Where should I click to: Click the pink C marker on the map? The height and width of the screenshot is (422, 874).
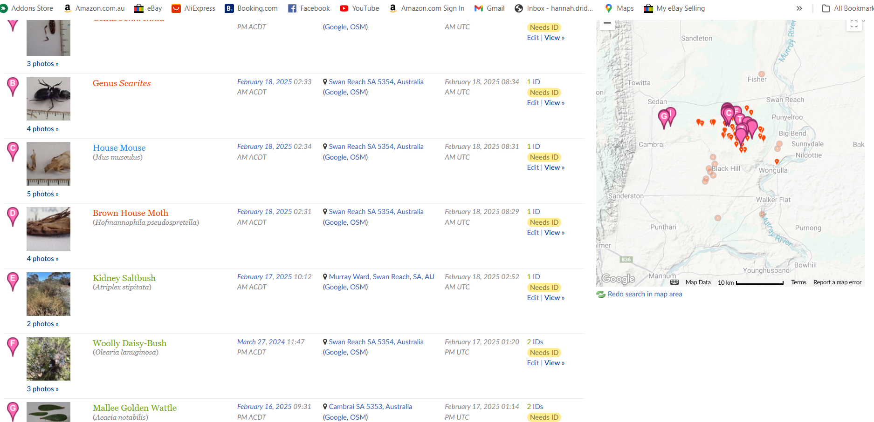coord(729,115)
